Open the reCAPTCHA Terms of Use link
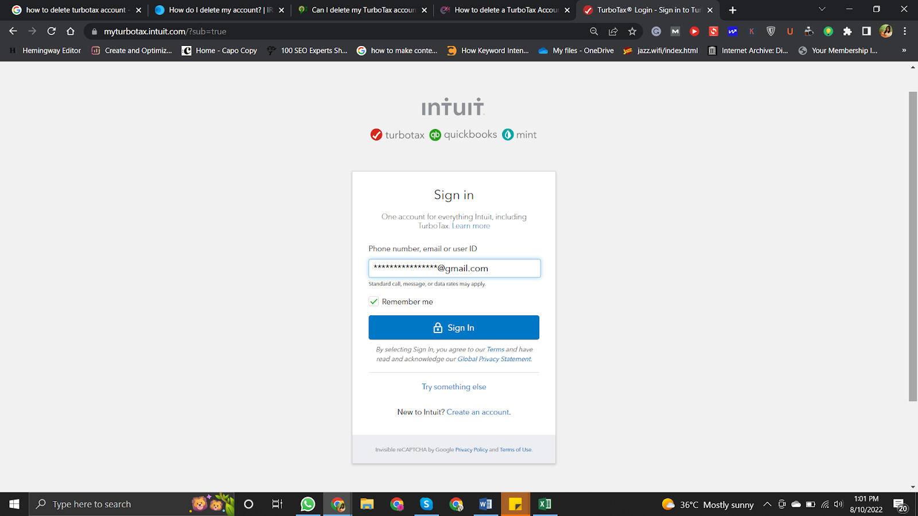 coord(516,449)
